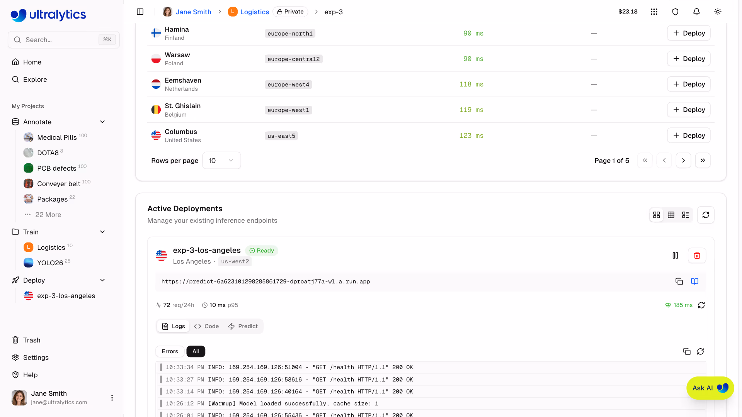Switch deployments to card grid view
This screenshot has height=417, width=742.
[657, 215]
